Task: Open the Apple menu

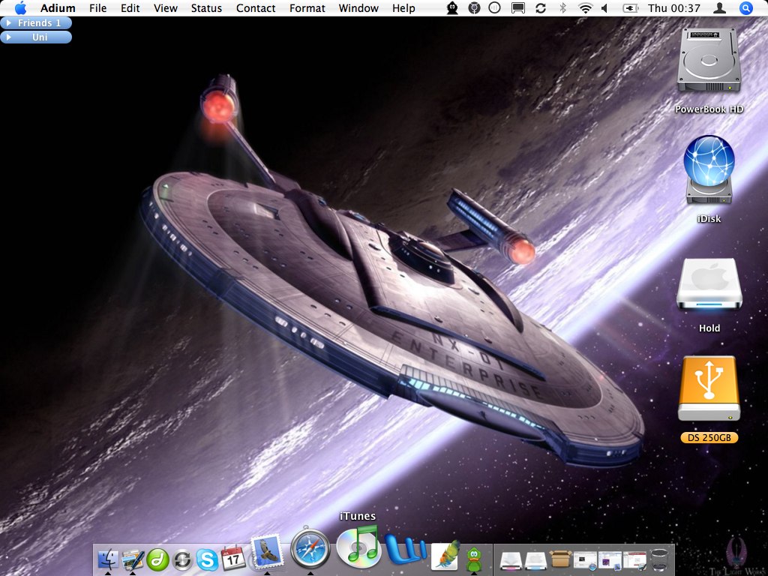Action: pyautogui.click(x=20, y=7)
